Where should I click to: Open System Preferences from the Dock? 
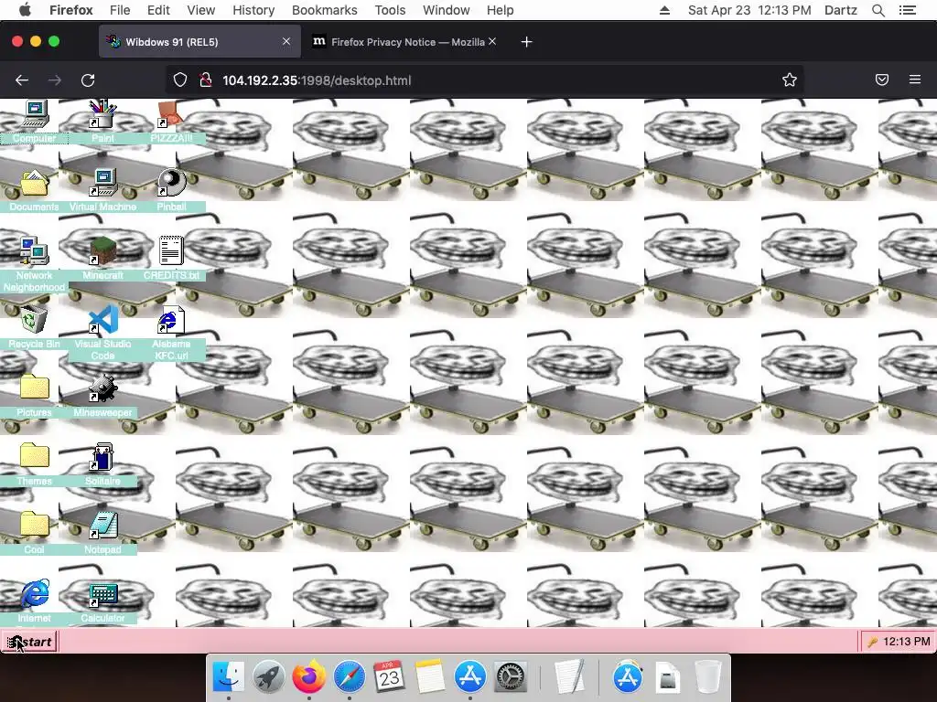tap(511, 677)
